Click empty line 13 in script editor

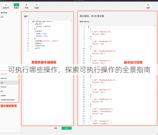[48, 51]
